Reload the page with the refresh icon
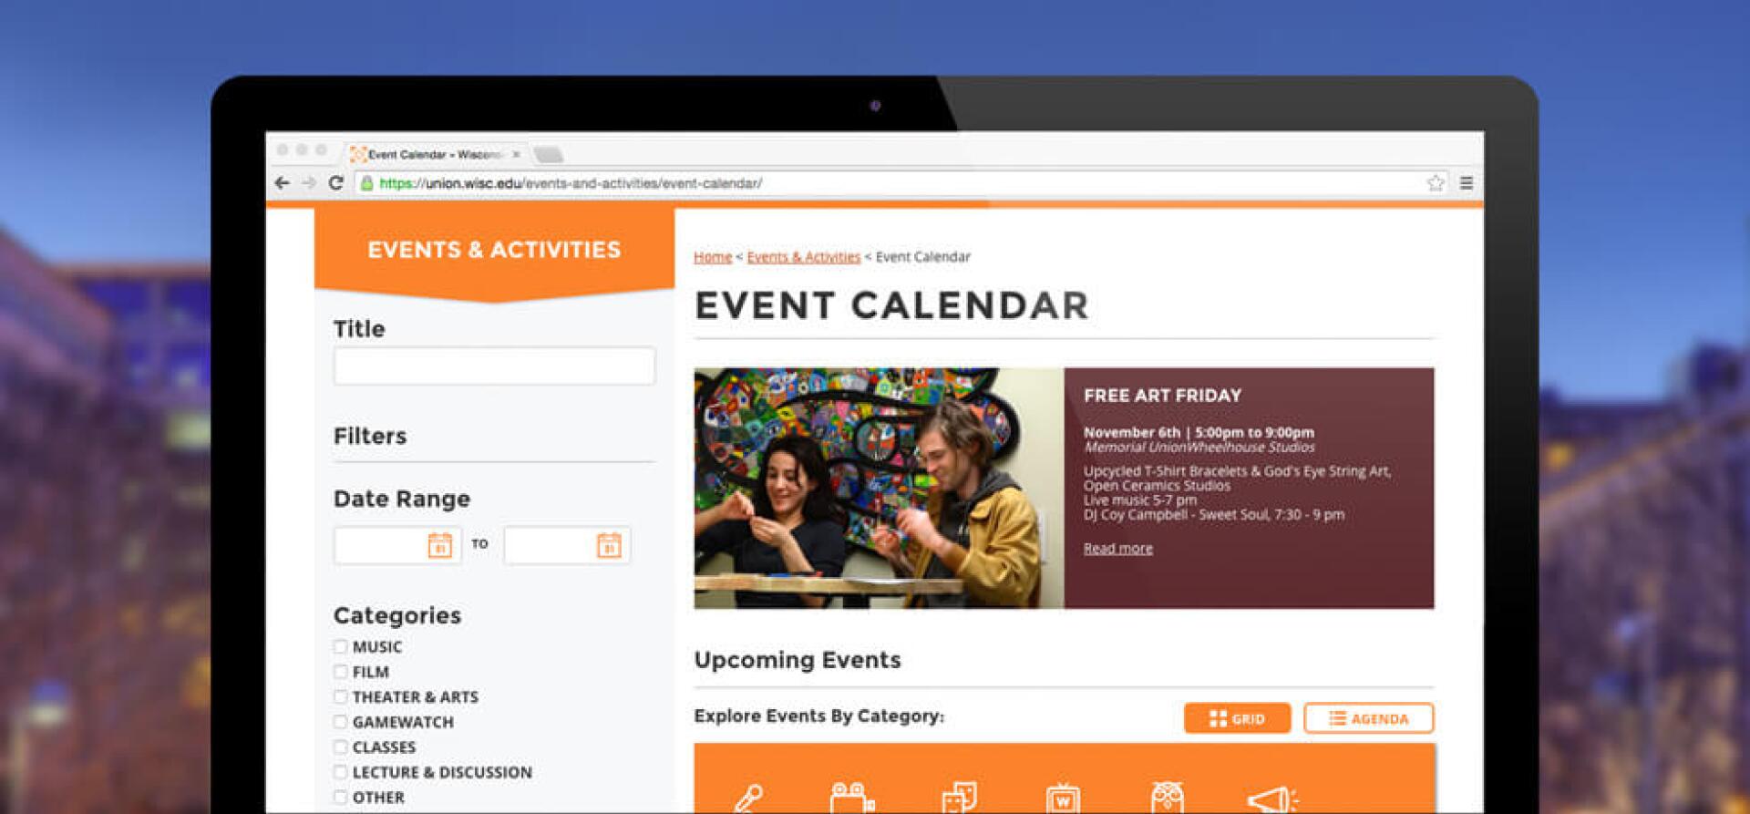The height and width of the screenshot is (814, 1750). [x=335, y=183]
